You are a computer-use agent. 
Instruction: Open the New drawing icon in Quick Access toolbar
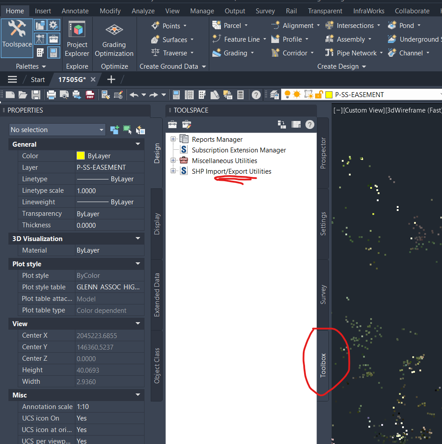point(10,94)
